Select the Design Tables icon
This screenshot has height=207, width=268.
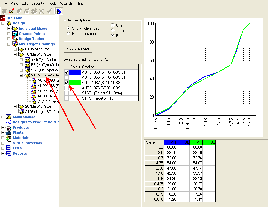tap(15, 39)
